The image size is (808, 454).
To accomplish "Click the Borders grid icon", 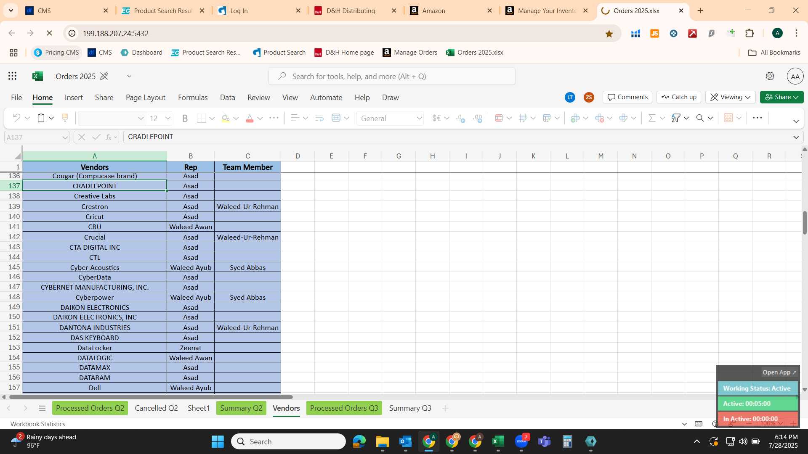I will pyautogui.click(x=202, y=118).
